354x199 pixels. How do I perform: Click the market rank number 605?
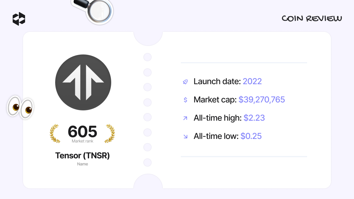(x=82, y=132)
